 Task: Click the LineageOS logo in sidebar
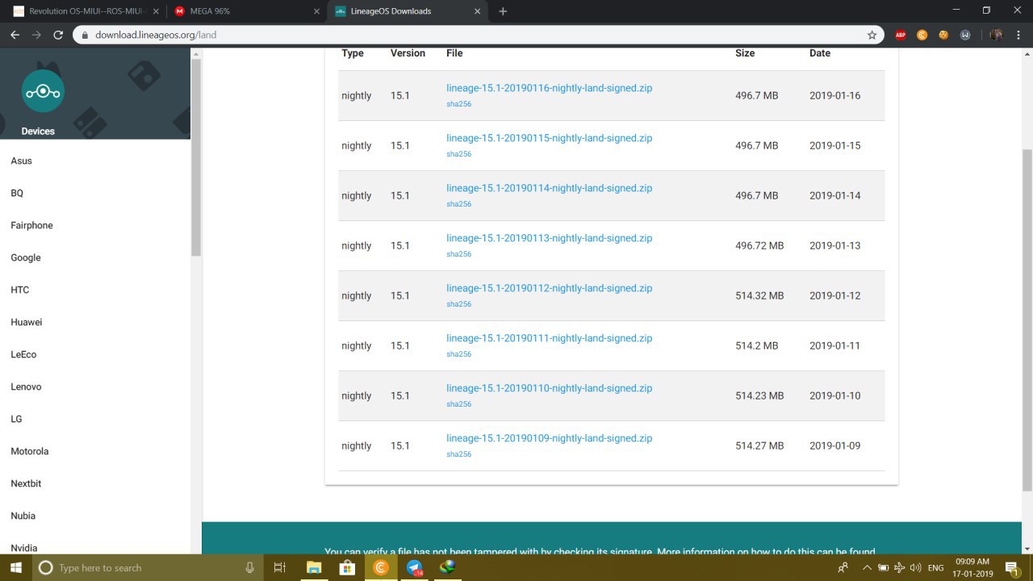click(43, 92)
